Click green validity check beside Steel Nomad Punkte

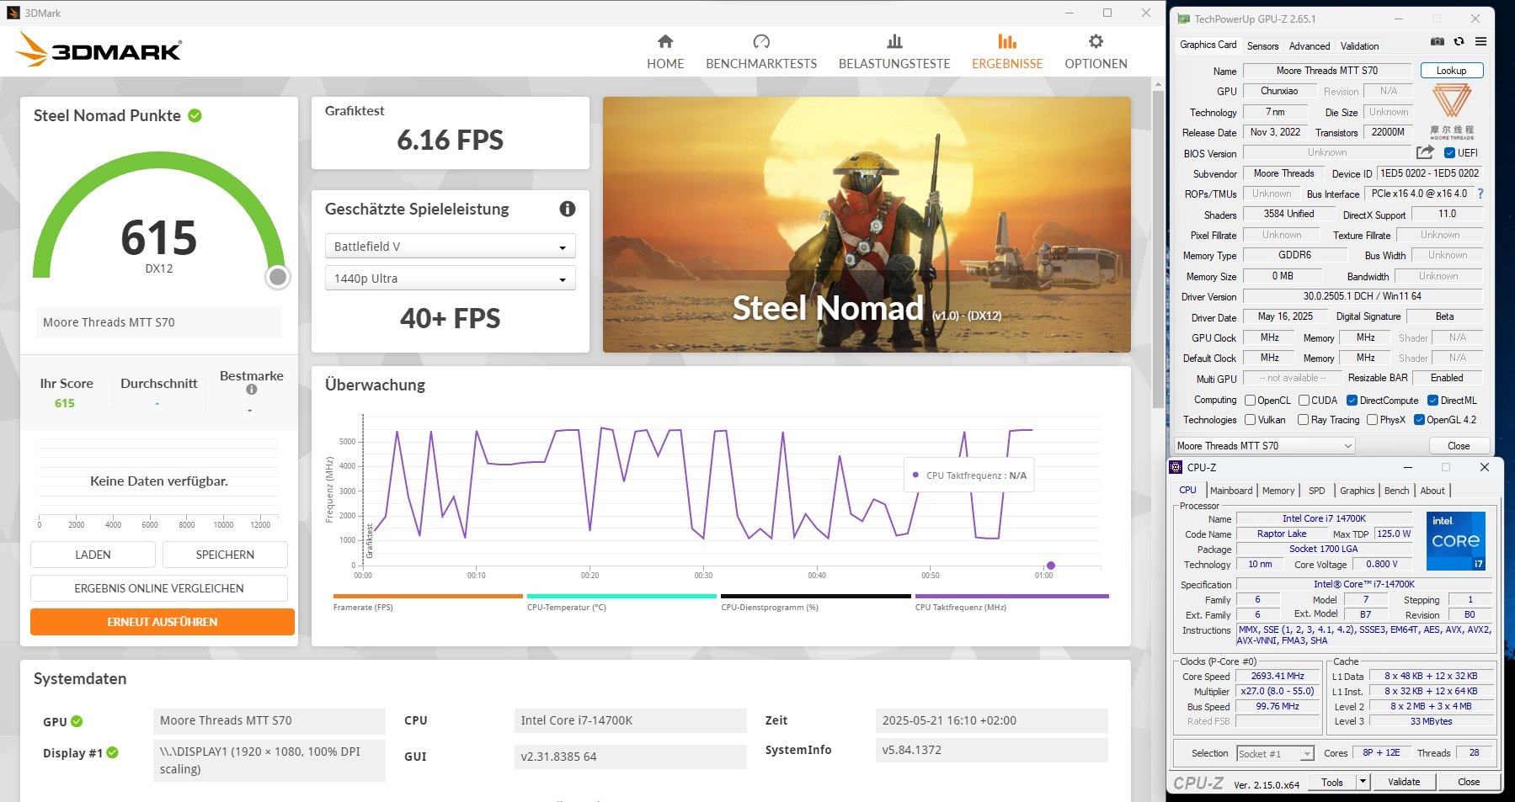click(195, 115)
